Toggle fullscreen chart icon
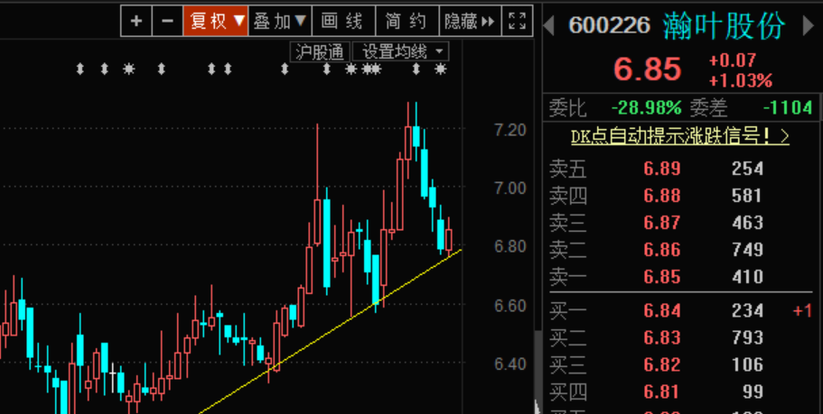823x414 pixels. pyautogui.click(x=518, y=21)
